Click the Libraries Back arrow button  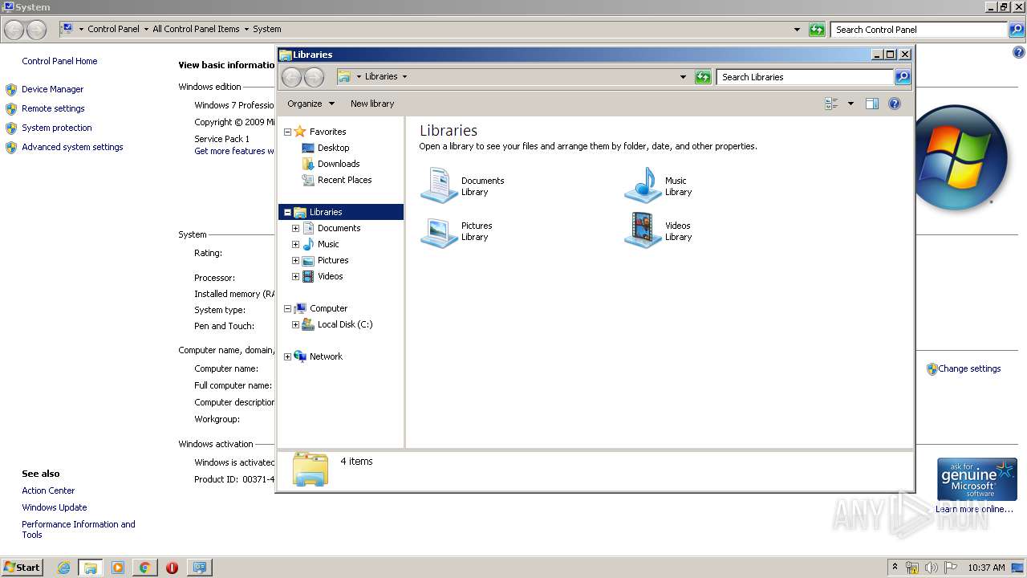point(292,77)
